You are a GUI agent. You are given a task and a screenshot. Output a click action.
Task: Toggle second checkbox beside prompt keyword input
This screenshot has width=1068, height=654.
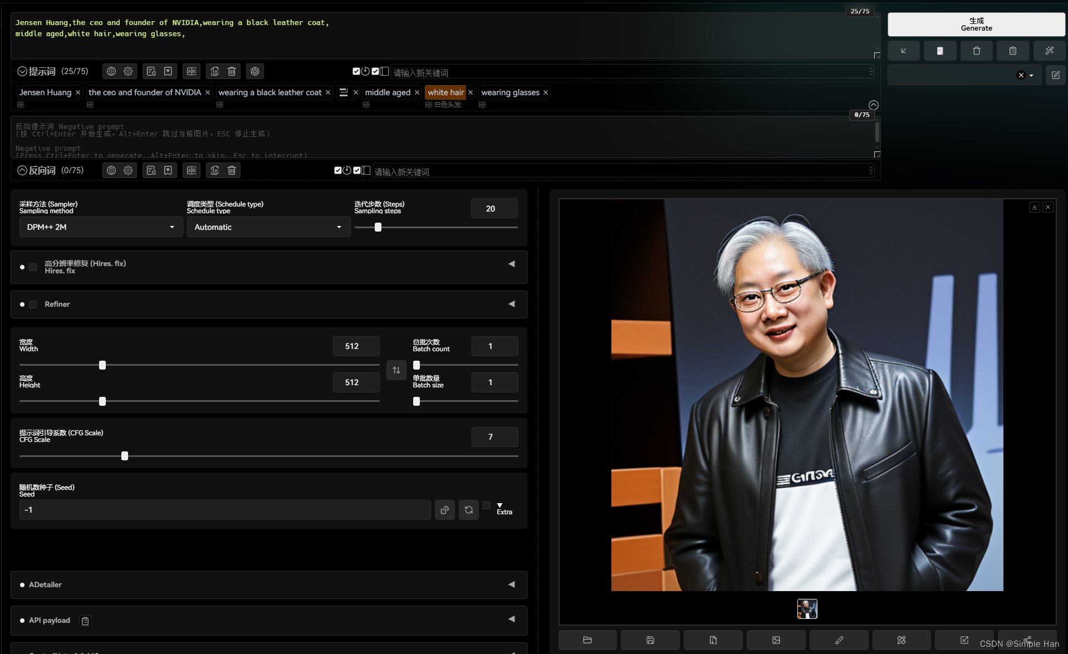[375, 71]
